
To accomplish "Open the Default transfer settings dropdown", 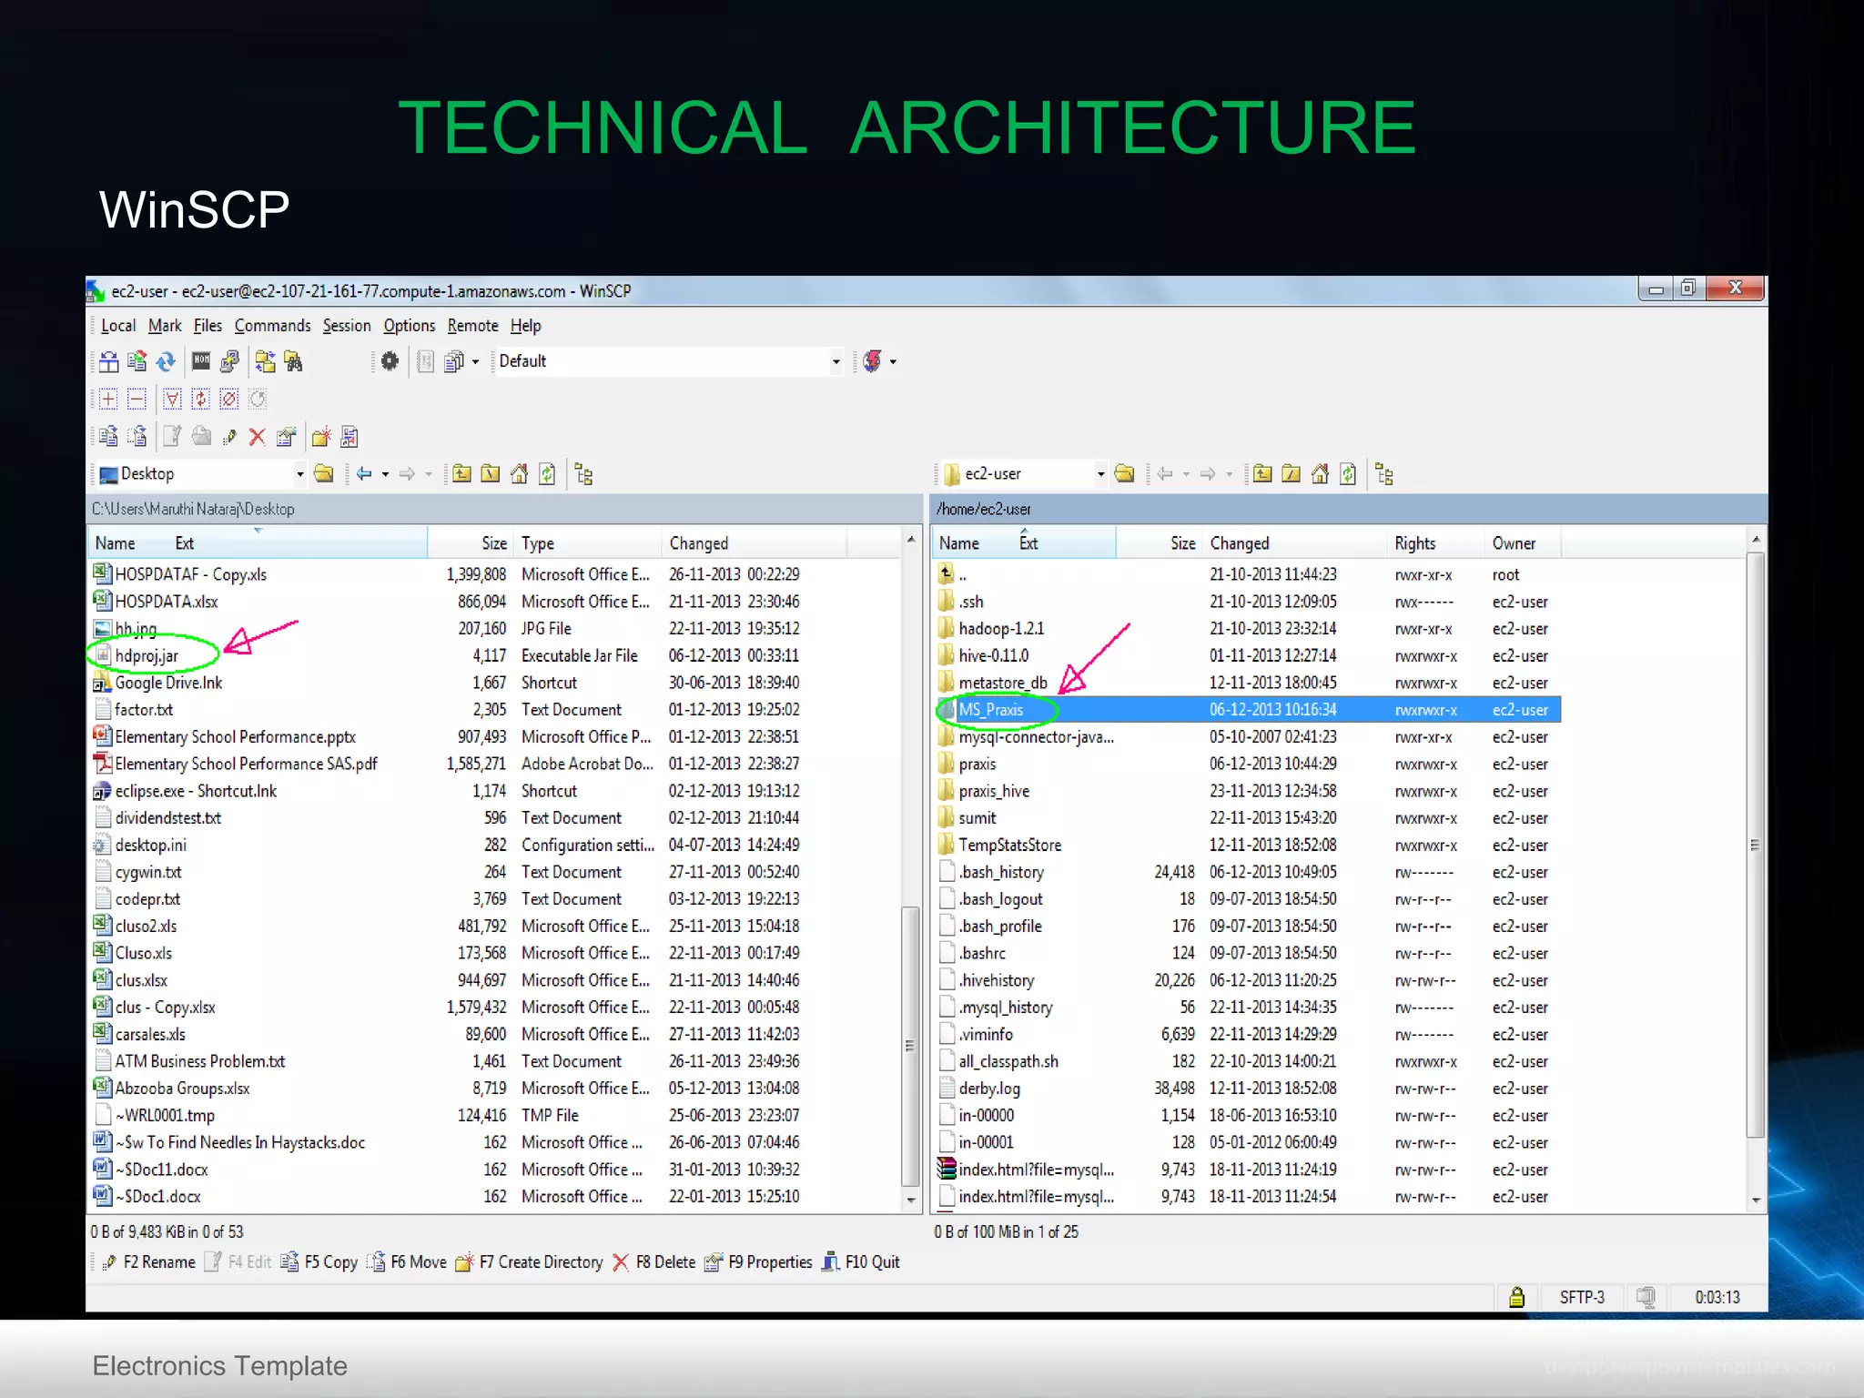I will click(x=836, y=362).
